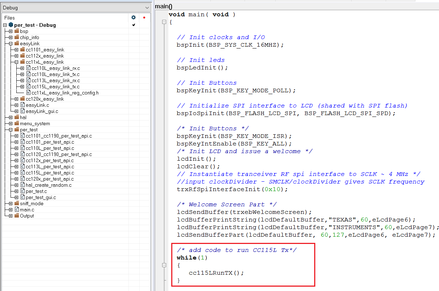Open cc11xL_easy_link_reg_config.h header file
The image size is (439, 291).
tap(65, 93)
